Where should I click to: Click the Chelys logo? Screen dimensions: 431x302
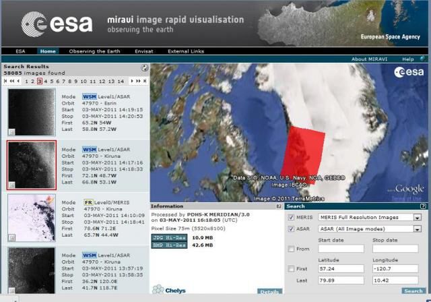point(169,290)
